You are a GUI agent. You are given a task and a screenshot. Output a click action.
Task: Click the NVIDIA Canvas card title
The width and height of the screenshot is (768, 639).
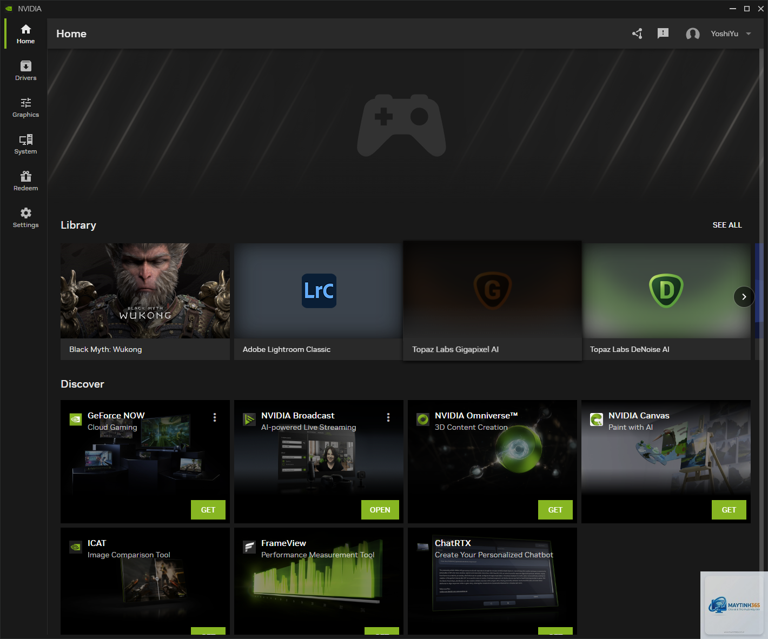tap(639, 416)
